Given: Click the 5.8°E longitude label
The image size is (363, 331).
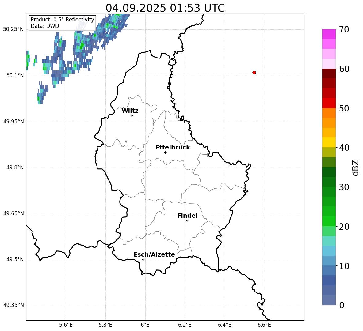Looking at the screenshot, I should (105, 325).
